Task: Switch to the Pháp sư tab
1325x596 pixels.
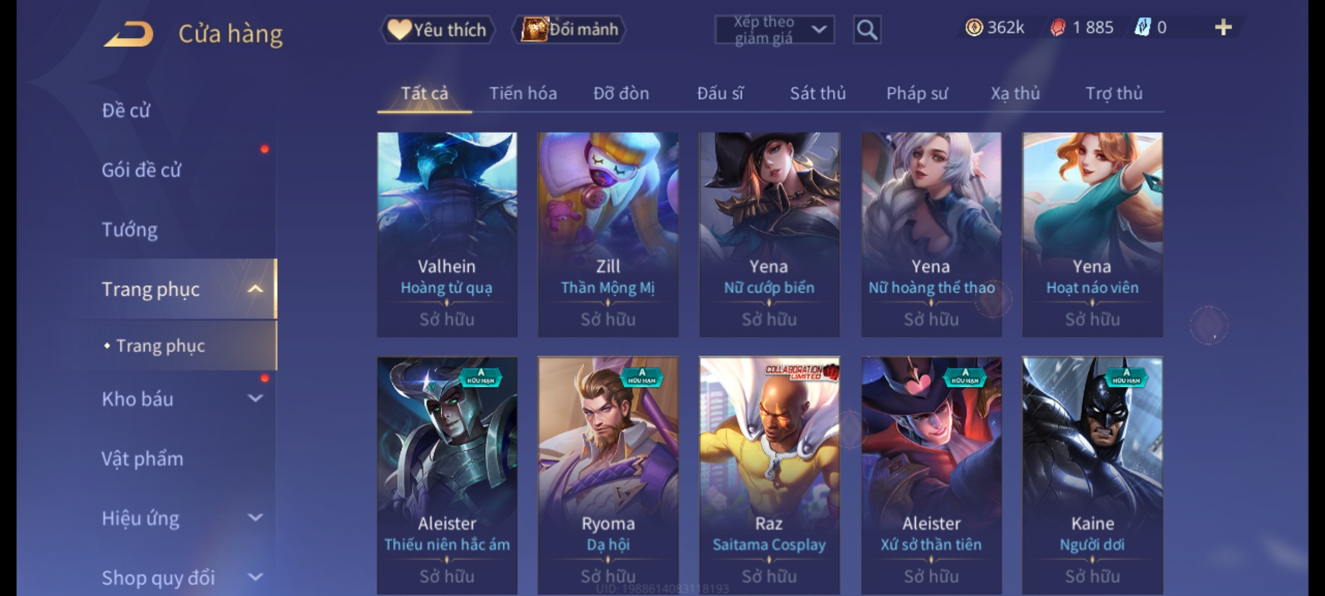Action: [x=916, y=93]
